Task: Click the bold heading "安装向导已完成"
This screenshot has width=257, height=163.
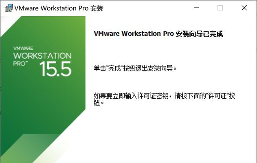Action: pos(199,34)
